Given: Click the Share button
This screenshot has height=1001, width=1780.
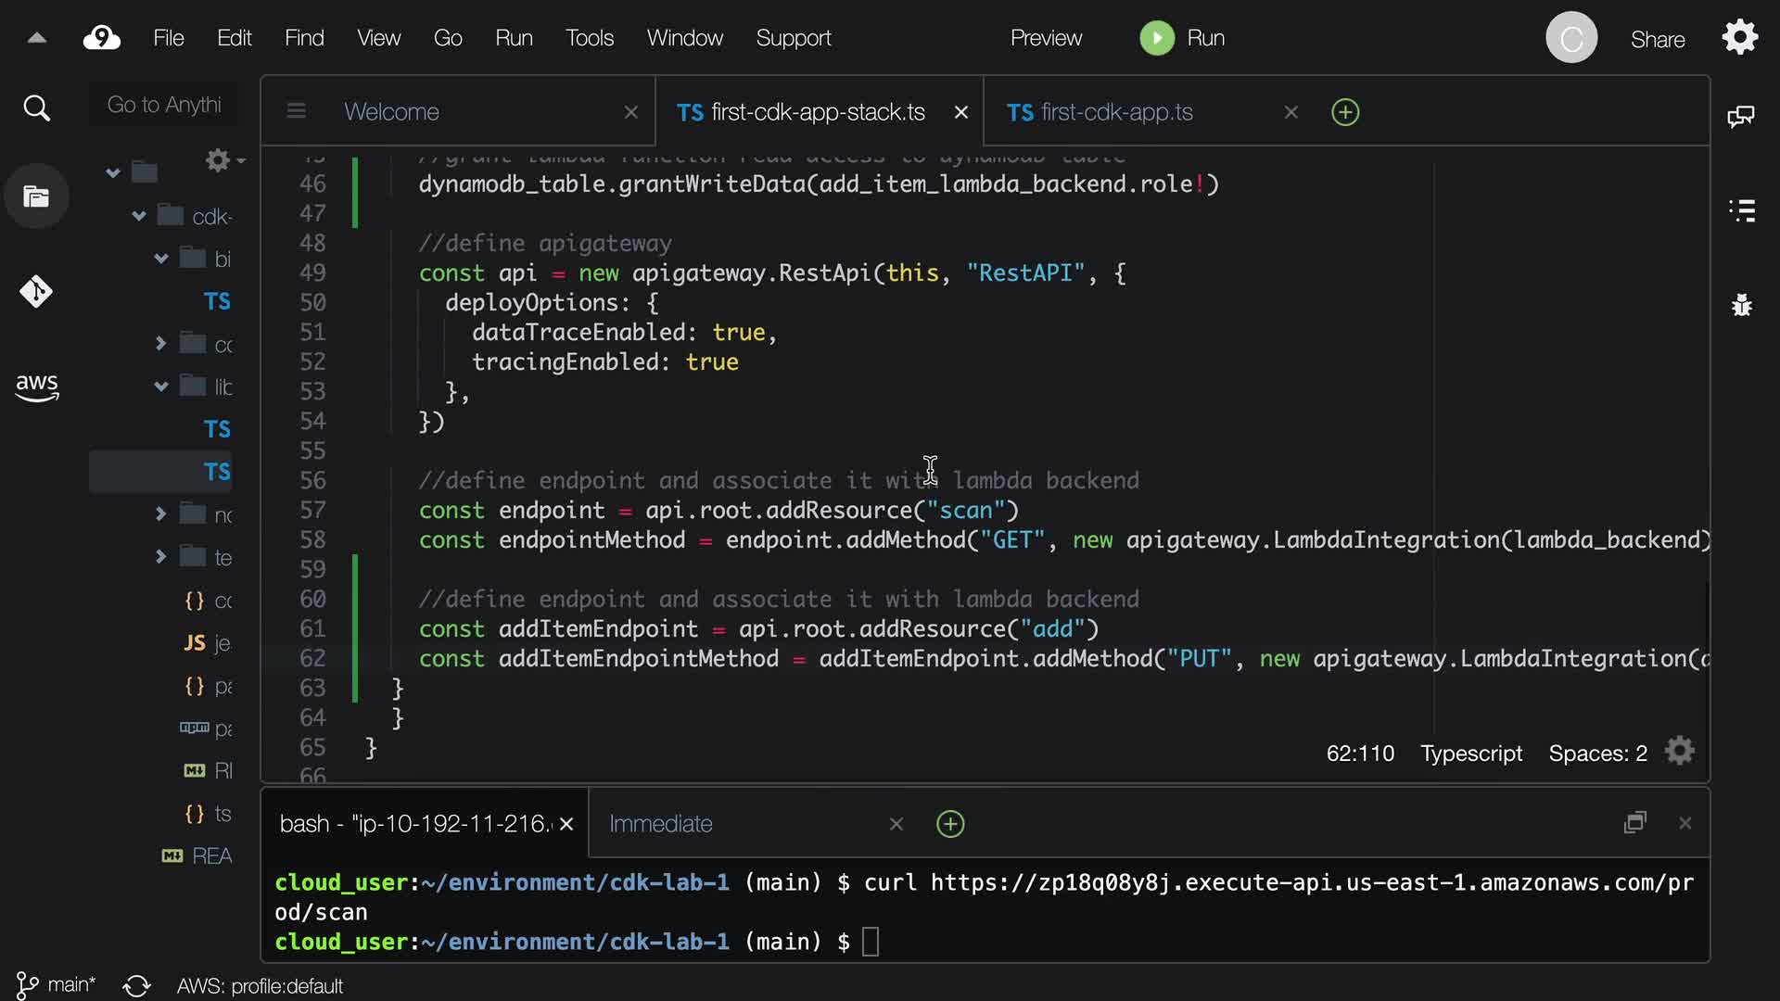Looking at the screenshot, I should (x=1657, y=39).
